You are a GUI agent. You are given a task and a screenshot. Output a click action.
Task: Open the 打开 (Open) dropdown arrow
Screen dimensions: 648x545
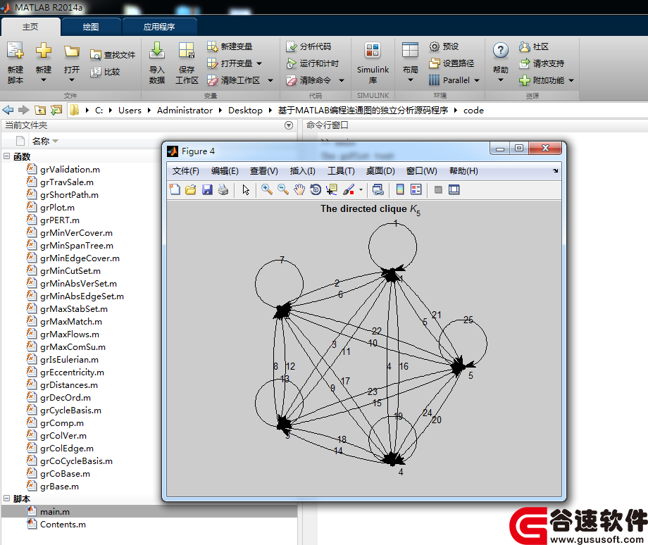coord(72,80)
